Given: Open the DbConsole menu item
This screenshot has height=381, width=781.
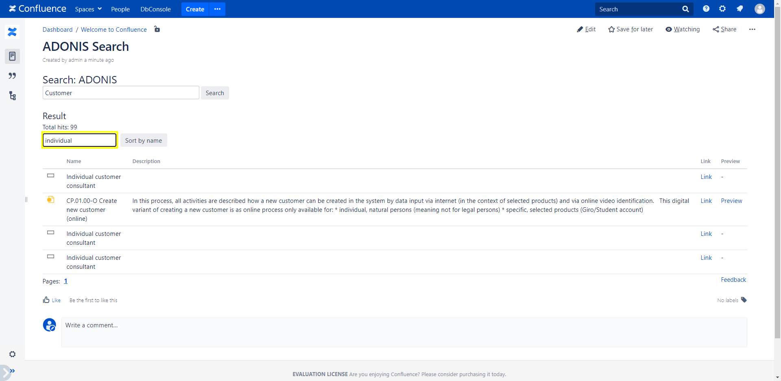Looking at the screenshot, I should (x=155, y=9).
